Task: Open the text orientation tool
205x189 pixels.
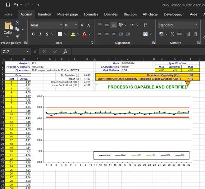Action: pyautogui.click(x=121, y=25)
